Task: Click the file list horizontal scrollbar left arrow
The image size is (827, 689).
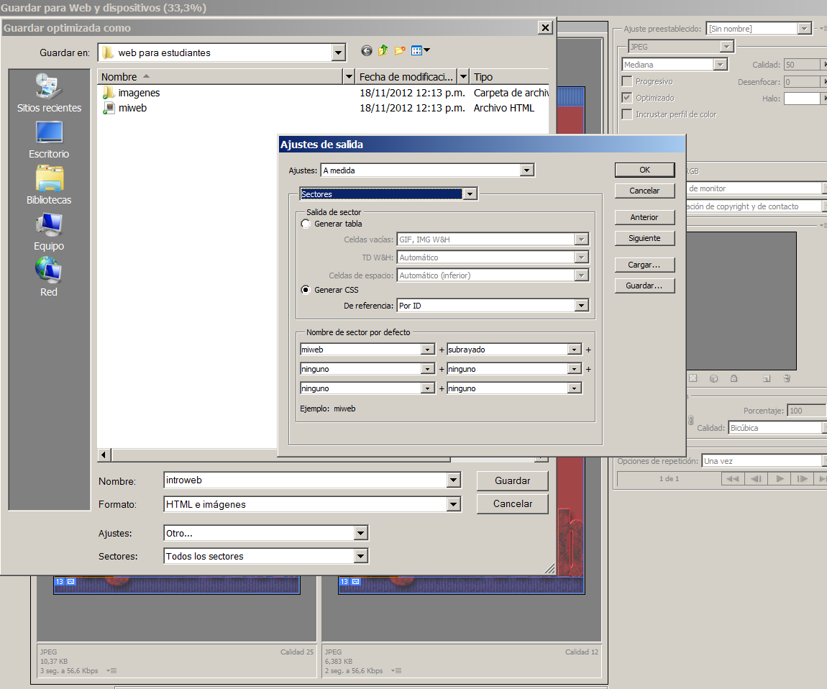Action: coord(104,455)
